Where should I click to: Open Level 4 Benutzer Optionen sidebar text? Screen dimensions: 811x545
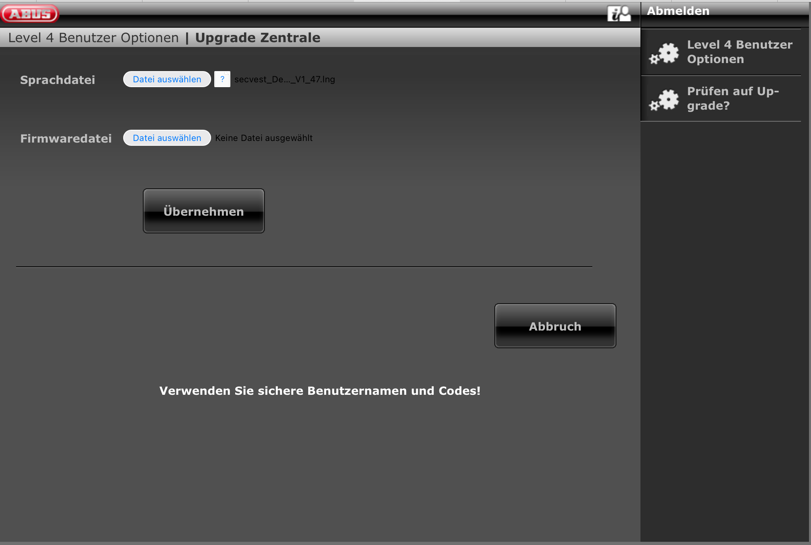tap(739, 52)
